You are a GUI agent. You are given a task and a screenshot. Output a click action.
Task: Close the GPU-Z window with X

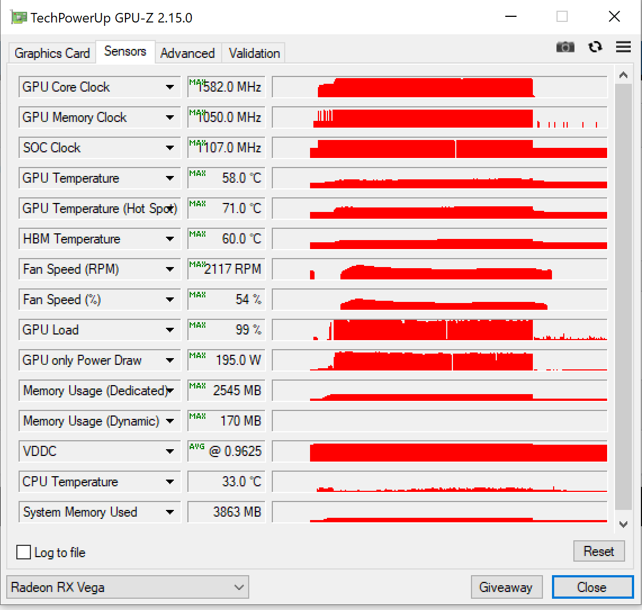[x=614, y=17]
